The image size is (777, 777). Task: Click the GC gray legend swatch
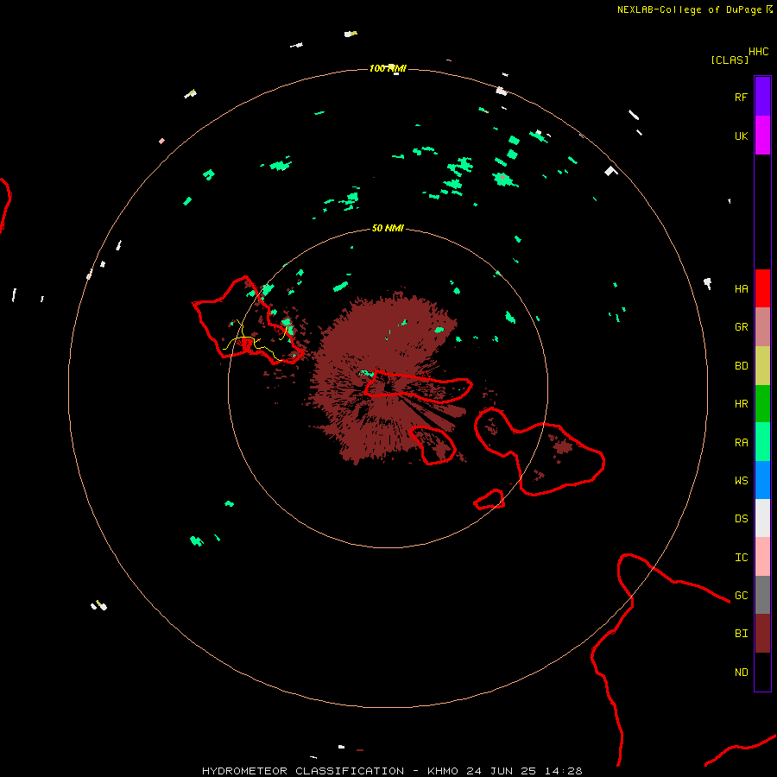click(762, 595)
